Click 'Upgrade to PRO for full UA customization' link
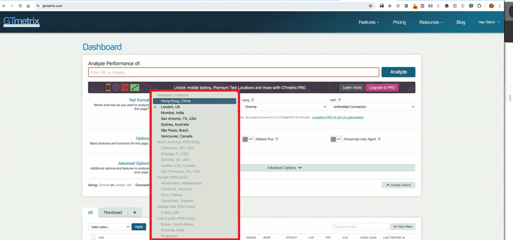Image resolution: width=513 pixels, height=240 pixels. click(338, 117)
